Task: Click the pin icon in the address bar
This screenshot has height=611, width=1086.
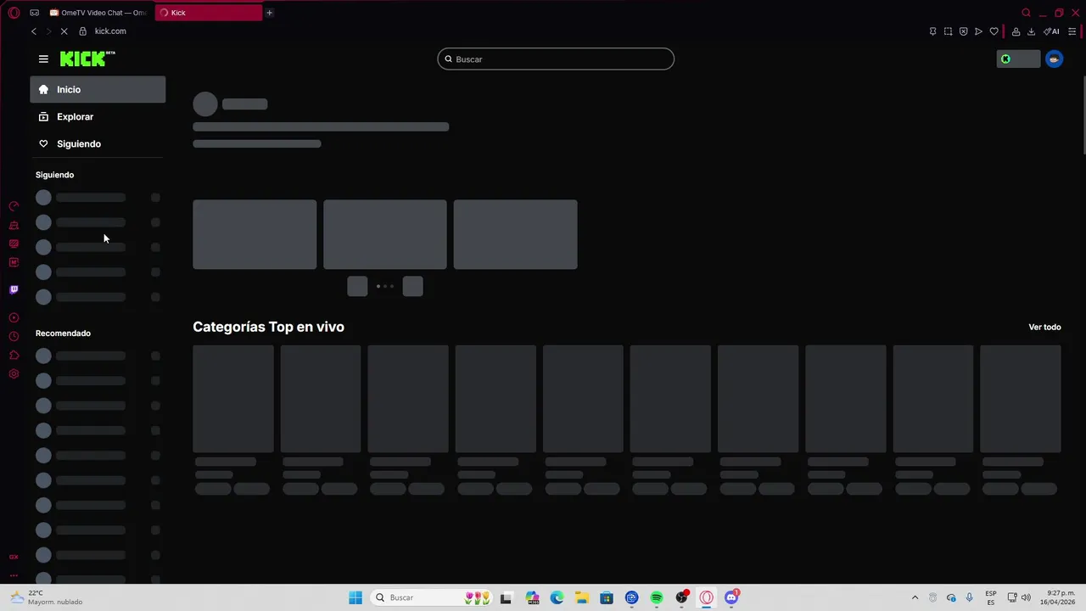Action: tap(932, 31)
